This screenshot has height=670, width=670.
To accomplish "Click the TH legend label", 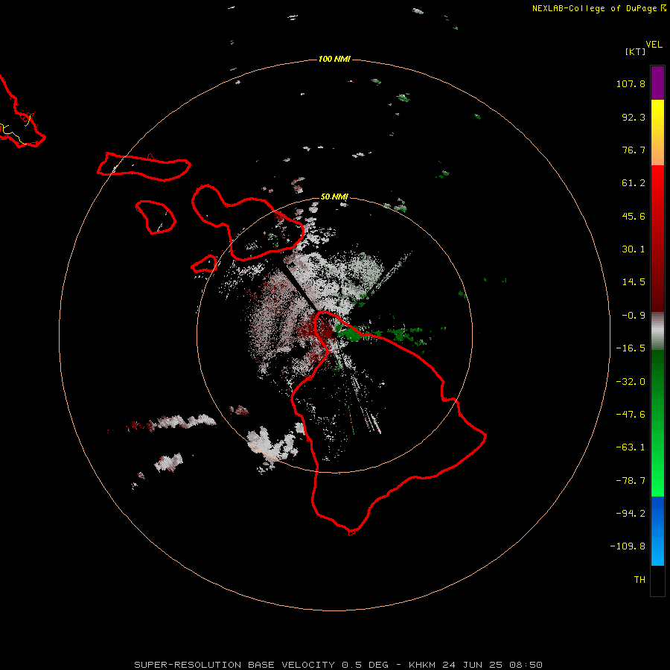I will coord(639,580).
